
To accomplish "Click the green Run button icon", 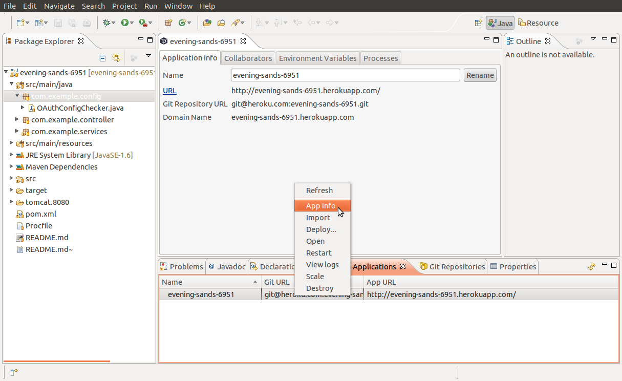I will click(124, 23).
